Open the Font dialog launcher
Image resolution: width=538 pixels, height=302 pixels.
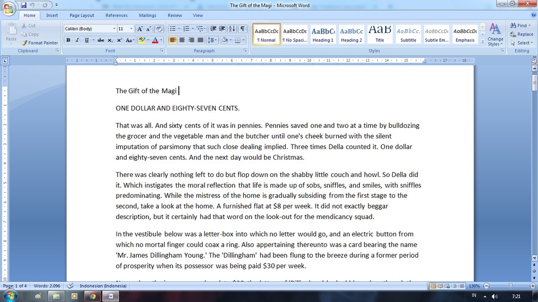point(161,50)
